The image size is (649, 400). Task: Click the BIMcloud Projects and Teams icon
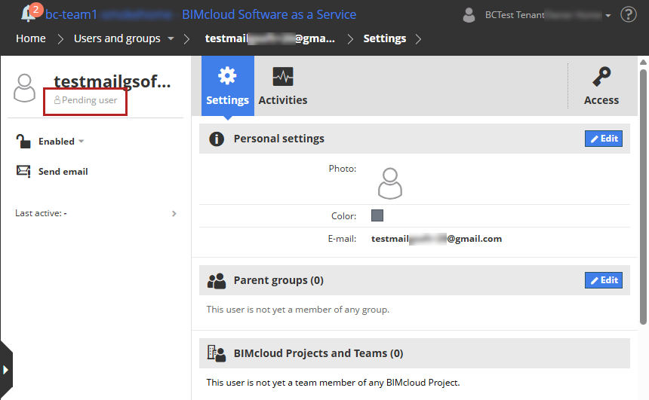click(x=217, y=353)
